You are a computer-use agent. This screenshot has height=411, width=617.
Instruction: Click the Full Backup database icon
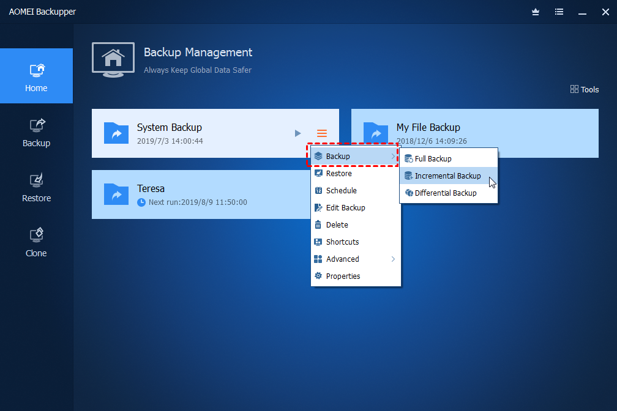coord(409,158)
